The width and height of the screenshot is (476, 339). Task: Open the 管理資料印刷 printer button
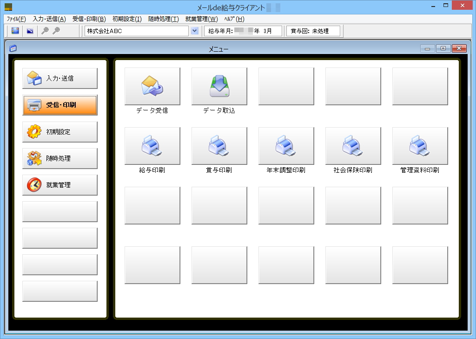[420, 146]
